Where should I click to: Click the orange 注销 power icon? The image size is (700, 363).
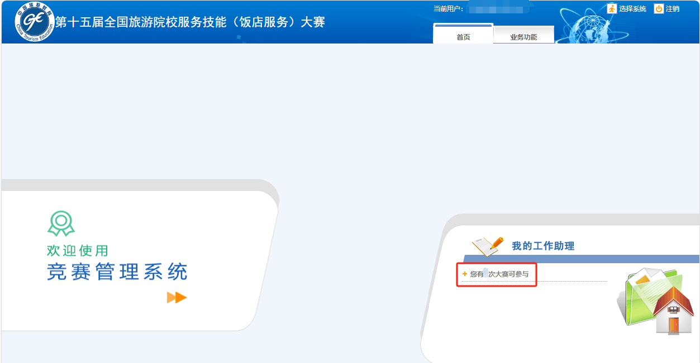pos(658,9)
